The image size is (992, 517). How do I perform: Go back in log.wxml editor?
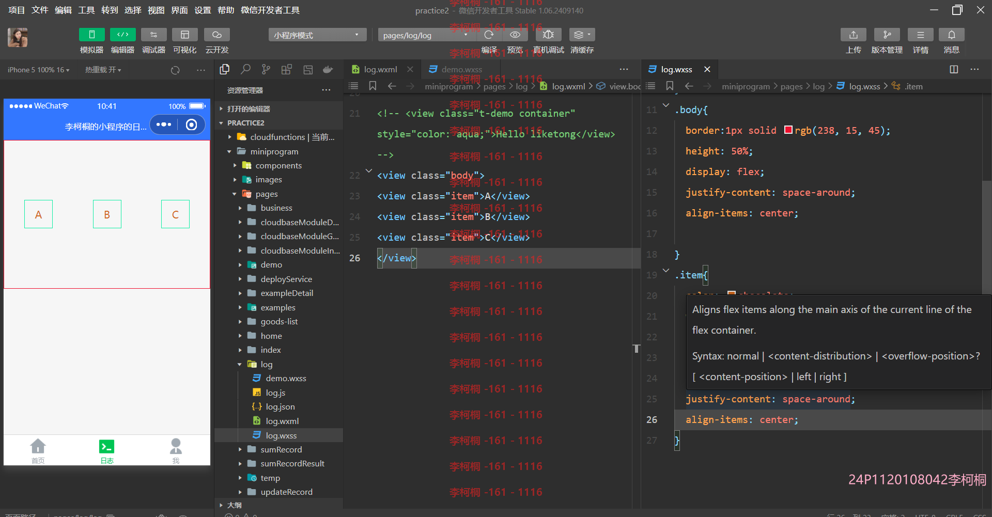(x=392, y=86)
